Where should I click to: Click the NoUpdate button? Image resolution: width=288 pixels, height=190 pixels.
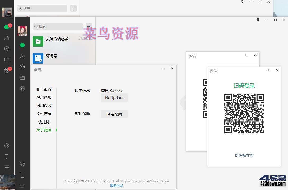click(x=114, y=98)
